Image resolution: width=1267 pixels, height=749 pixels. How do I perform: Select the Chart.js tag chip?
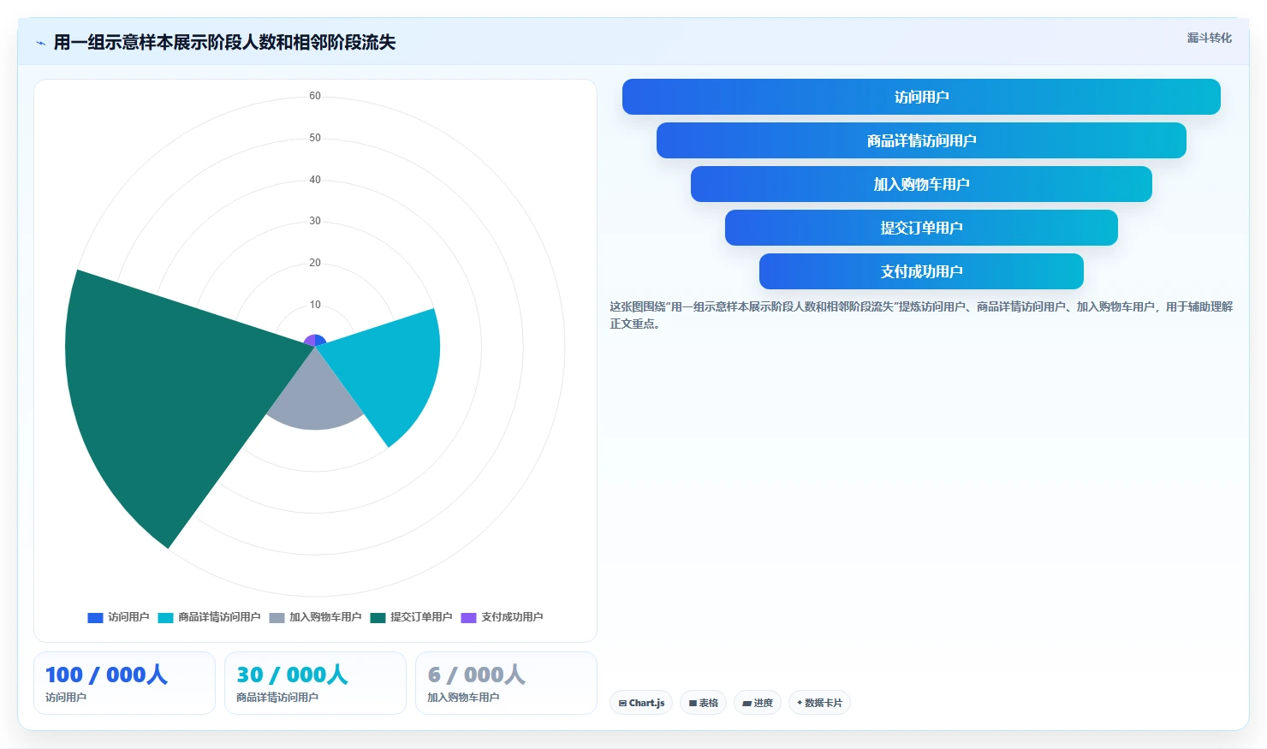coord(641,703)
